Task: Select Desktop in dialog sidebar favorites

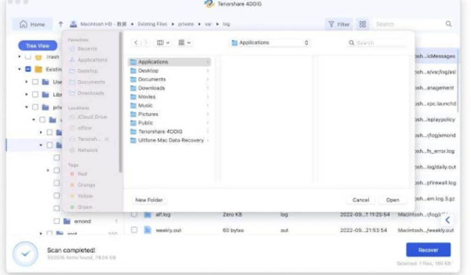Action: pos(87,71)
